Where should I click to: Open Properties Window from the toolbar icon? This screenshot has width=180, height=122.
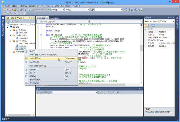tap(129, 10)
